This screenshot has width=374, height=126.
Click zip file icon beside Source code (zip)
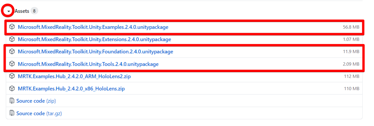coord(12,101)
